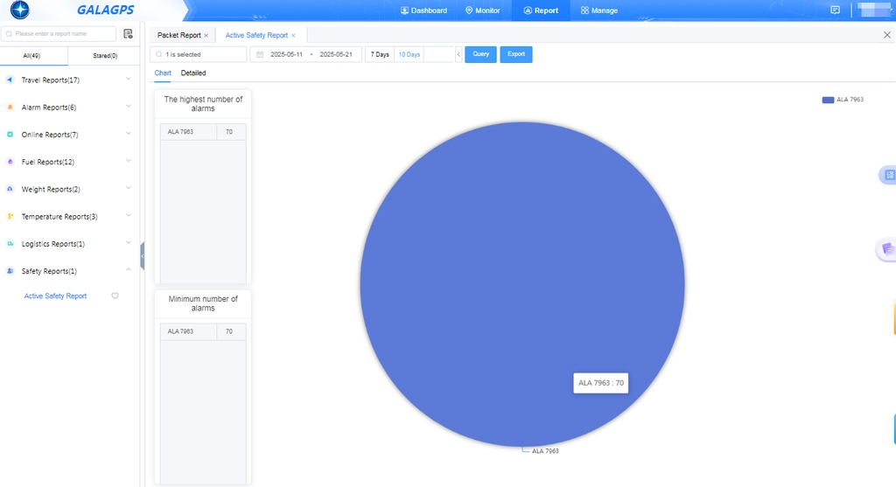Expand the Alarm Reports category
The width and height of the screenshot is (896, 487).
[68, 108]
